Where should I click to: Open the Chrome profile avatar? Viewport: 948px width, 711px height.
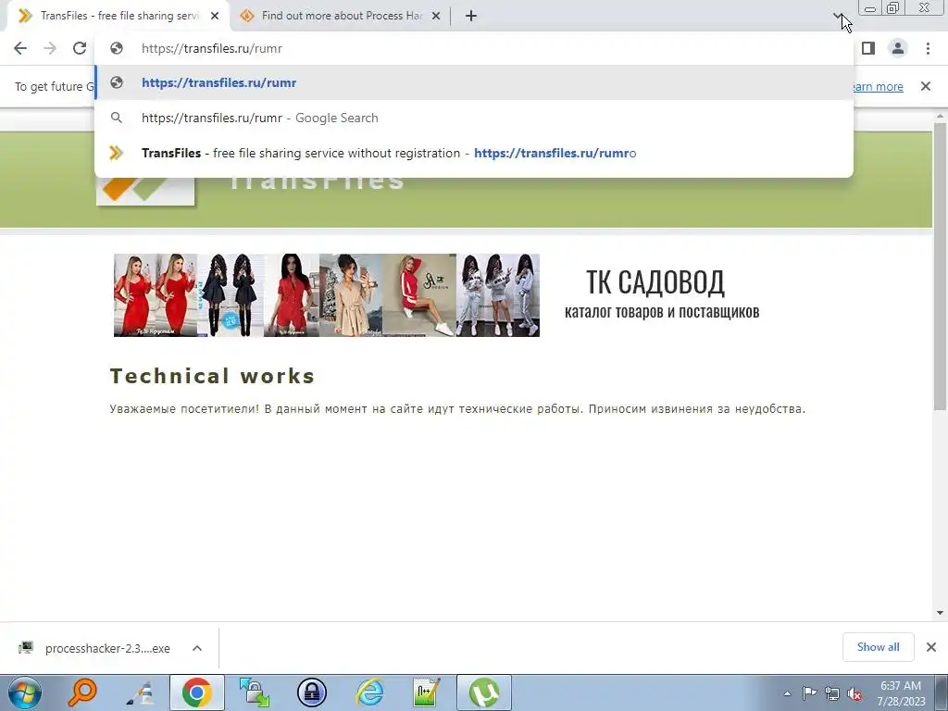tap(898, 48)
